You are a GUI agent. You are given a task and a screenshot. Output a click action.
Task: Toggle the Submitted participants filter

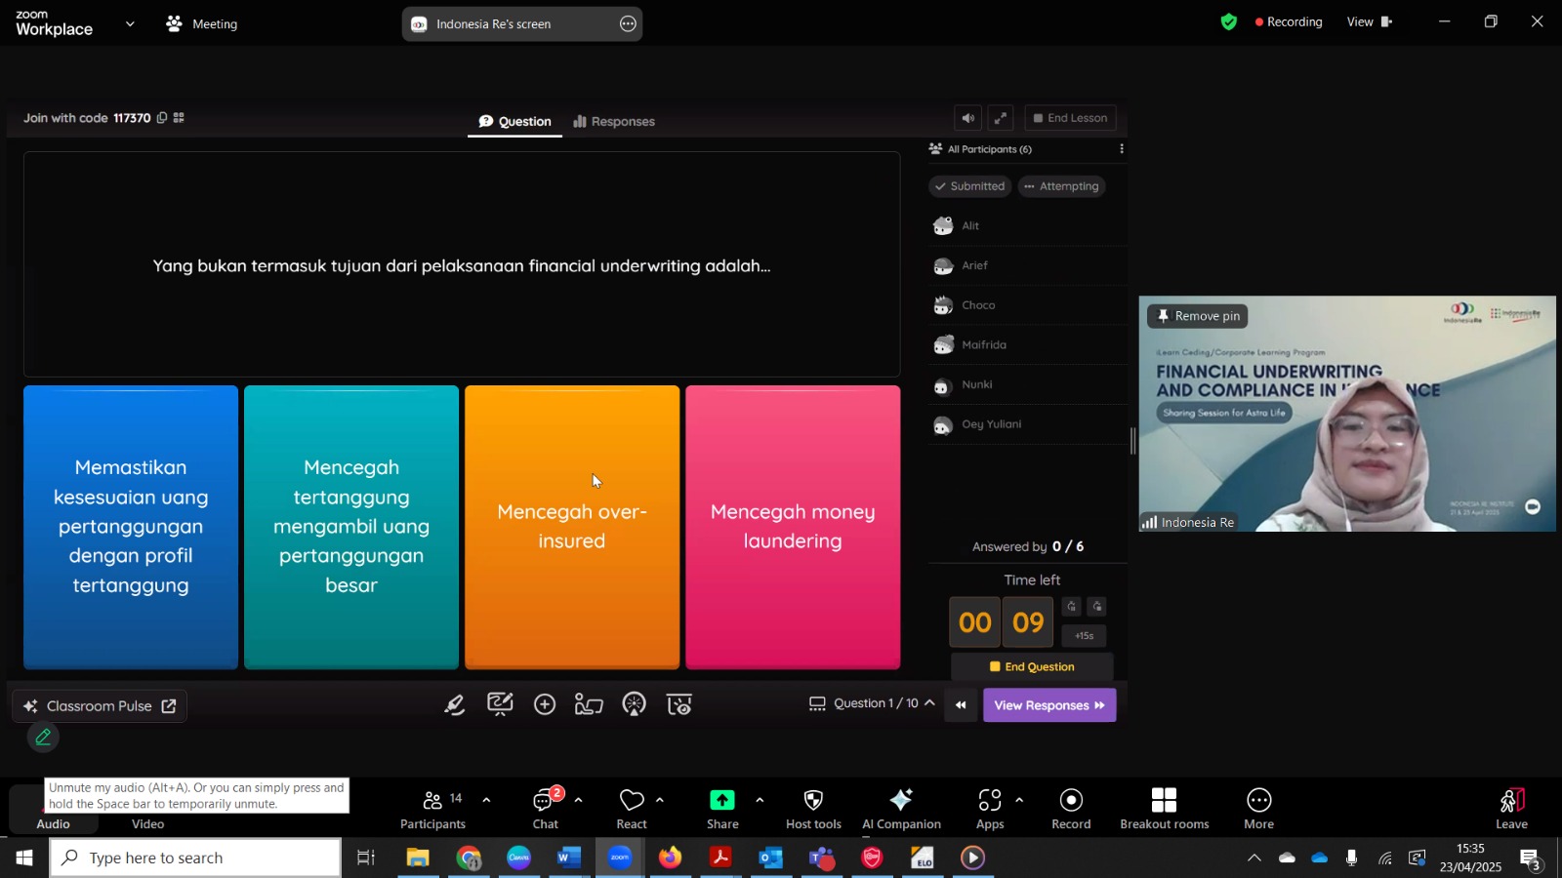pyautogui.click(x=969, y=186)
